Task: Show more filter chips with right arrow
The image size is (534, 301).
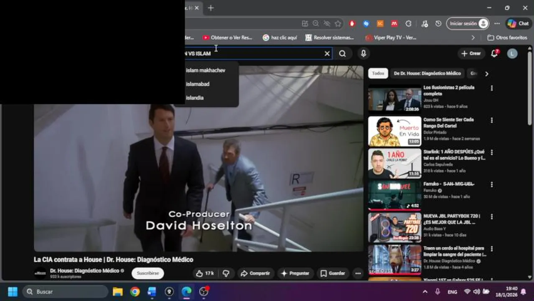Action: tap(486, 74)
